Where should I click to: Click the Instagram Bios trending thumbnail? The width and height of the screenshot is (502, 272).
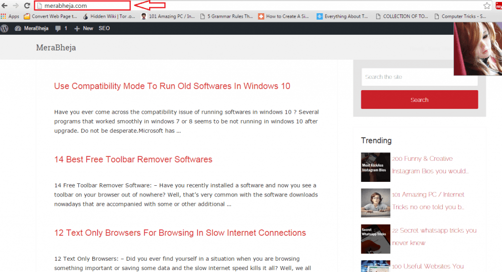click(375, 167)
